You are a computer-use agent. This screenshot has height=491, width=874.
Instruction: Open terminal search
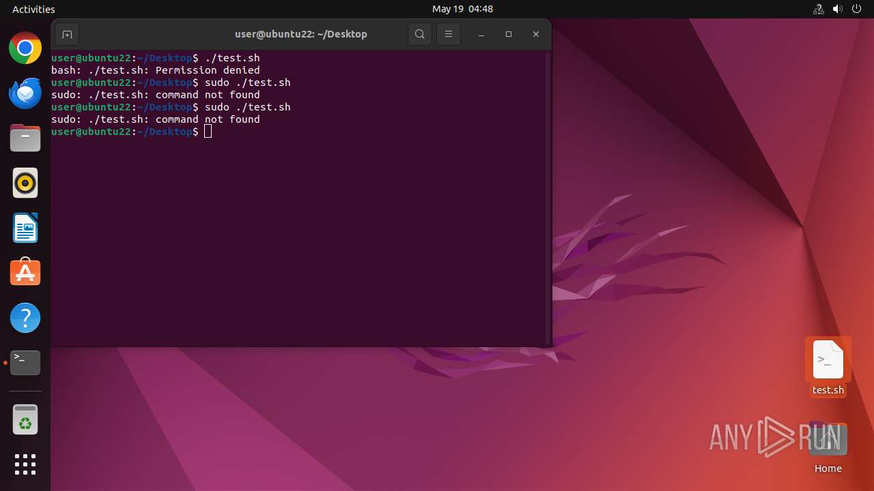pos(420,34)
